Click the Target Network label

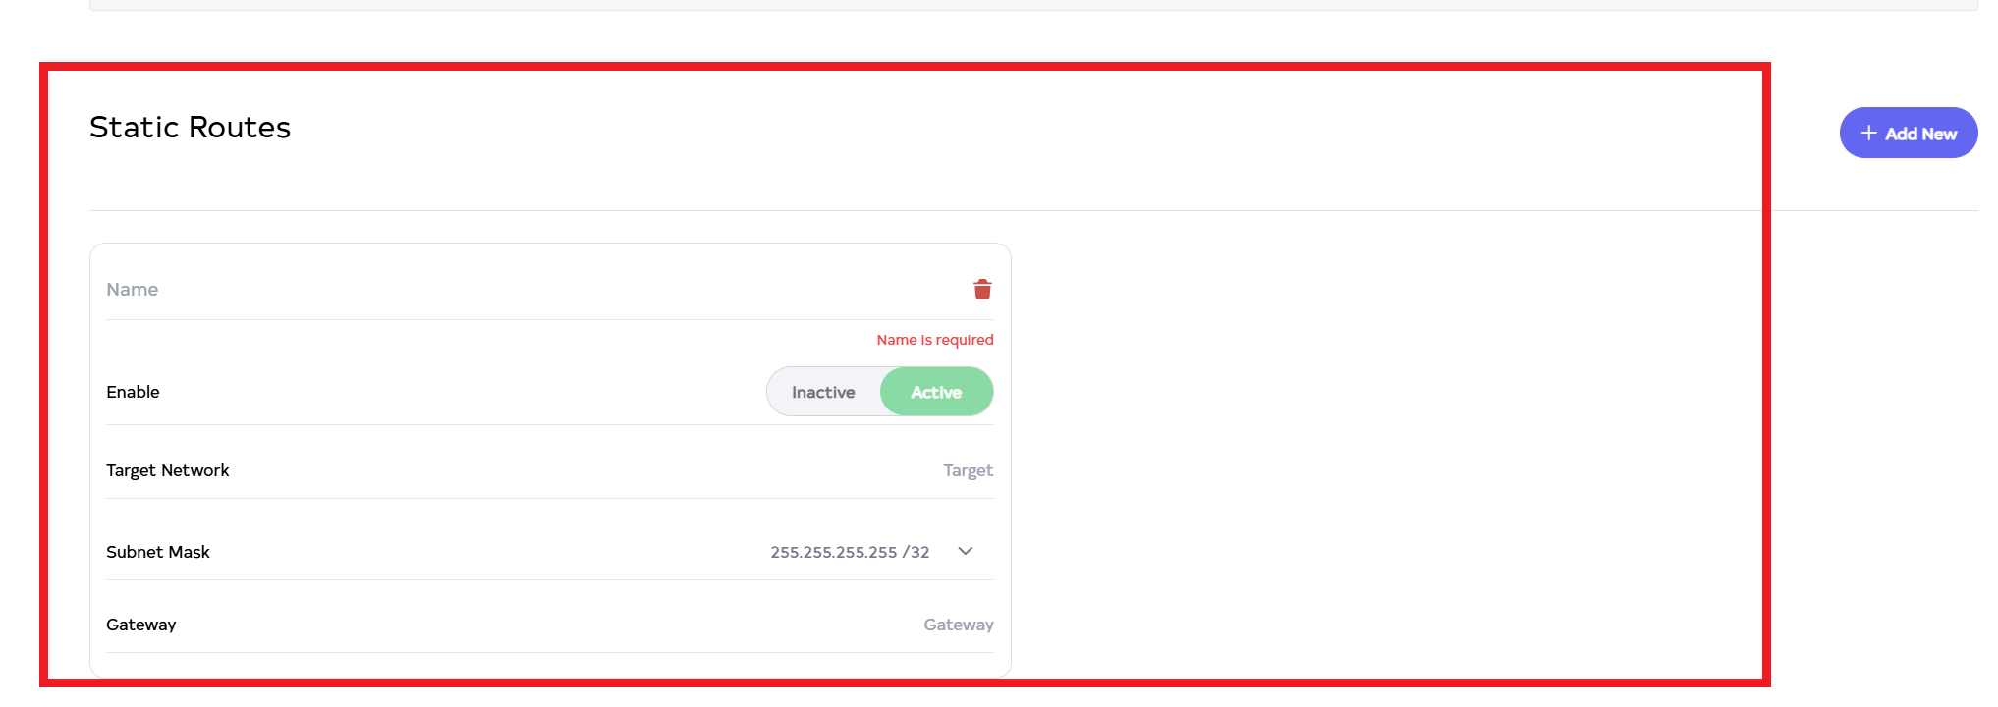168,471
